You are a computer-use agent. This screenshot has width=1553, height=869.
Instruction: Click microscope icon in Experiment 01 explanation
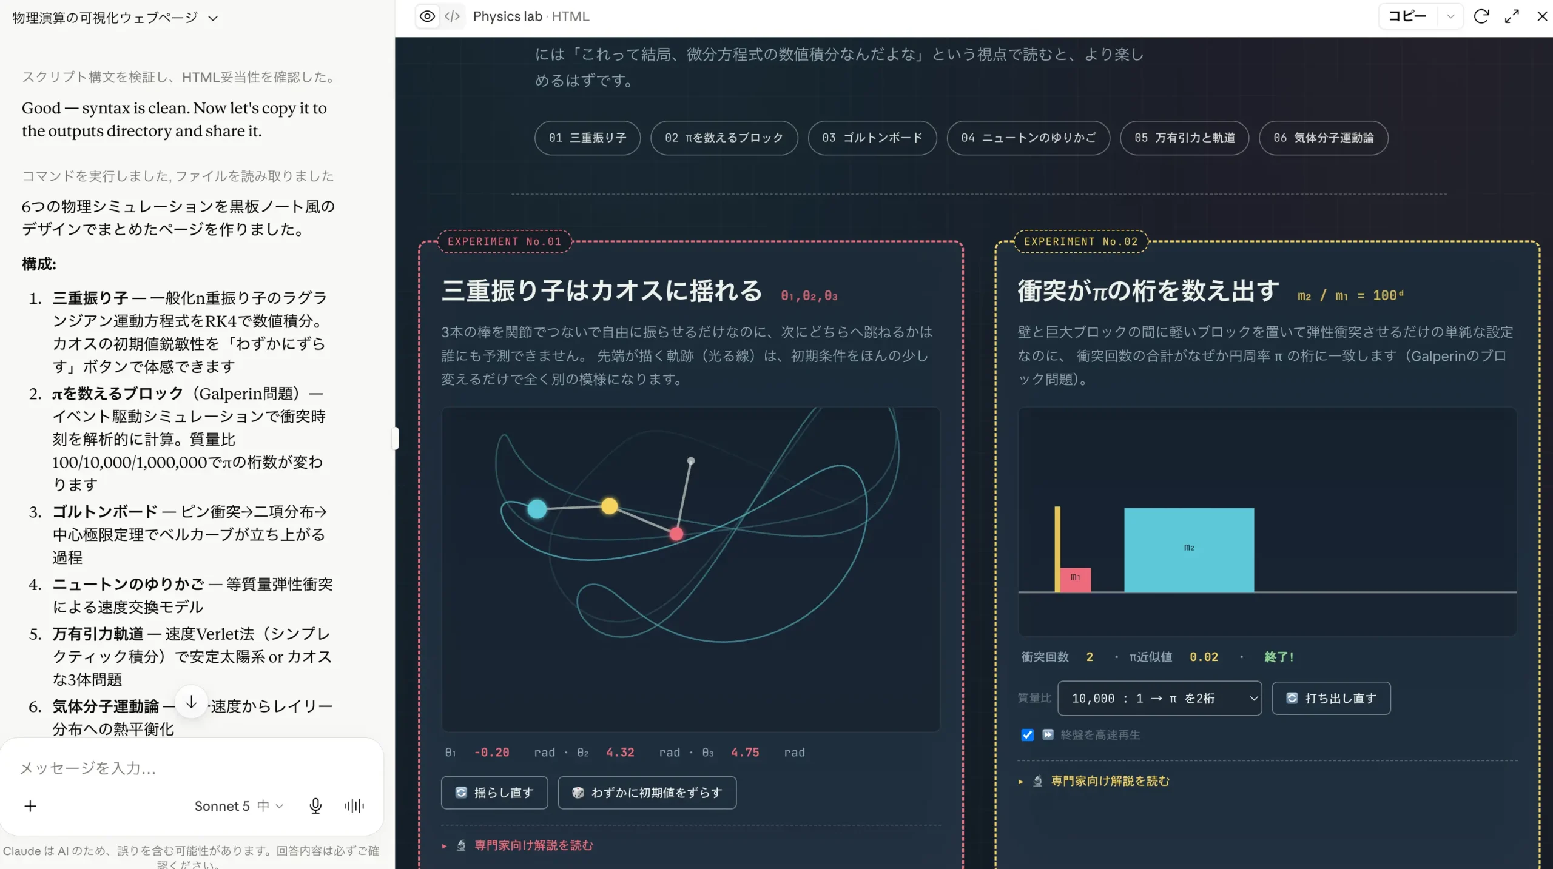click(x=461, y=845)
